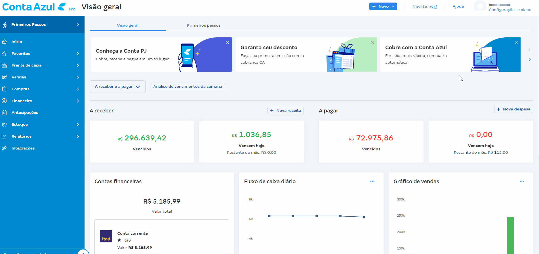Expand the Estoque submenu chevron

click(78, 124)
